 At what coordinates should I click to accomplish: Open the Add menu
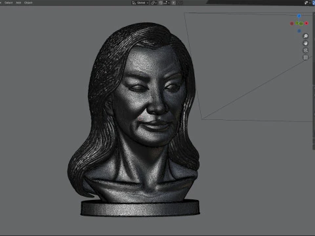(18, 3)
